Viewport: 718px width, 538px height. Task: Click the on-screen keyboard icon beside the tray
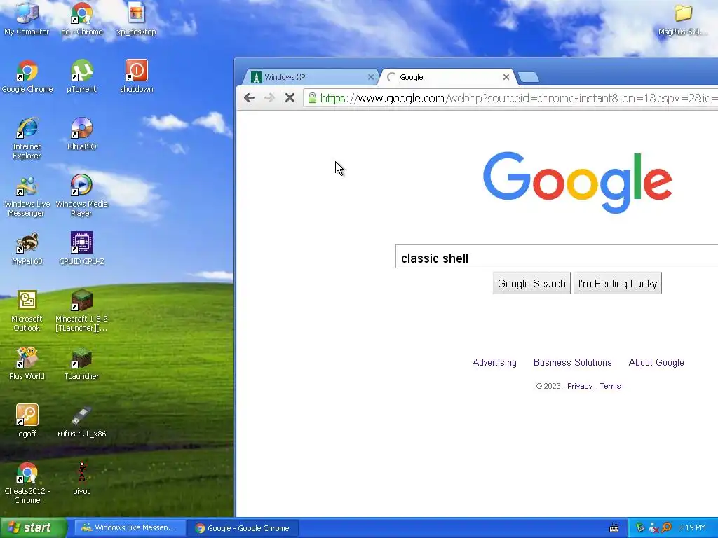(614, 528)
